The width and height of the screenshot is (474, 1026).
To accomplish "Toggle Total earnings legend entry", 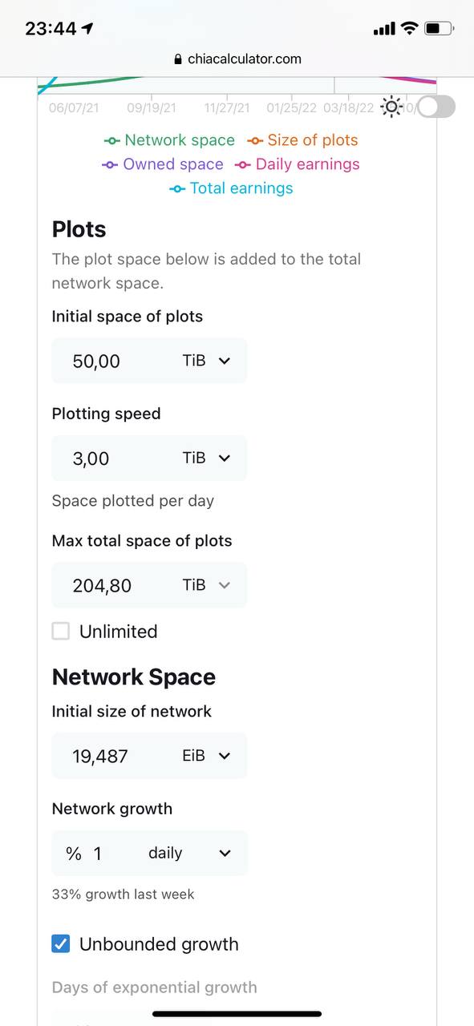I will [x=231, y=188].
